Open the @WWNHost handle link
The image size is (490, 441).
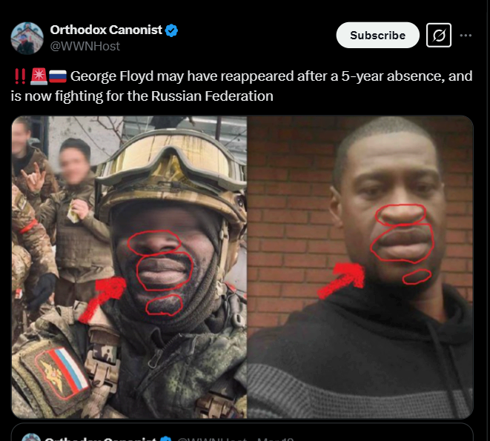85,46
